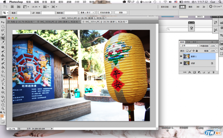Open Mini Bridge with the Mb icon
223x138 pixels.
(18, 7)
